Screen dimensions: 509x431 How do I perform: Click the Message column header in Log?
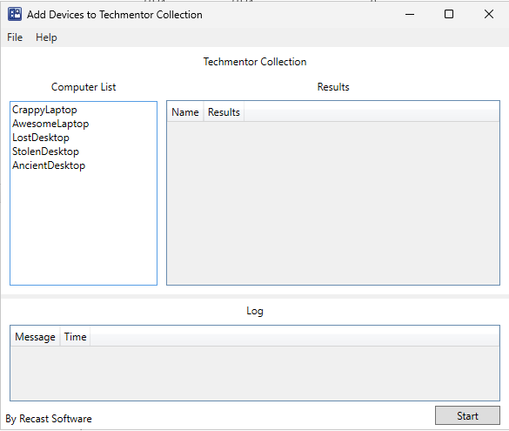35,336
